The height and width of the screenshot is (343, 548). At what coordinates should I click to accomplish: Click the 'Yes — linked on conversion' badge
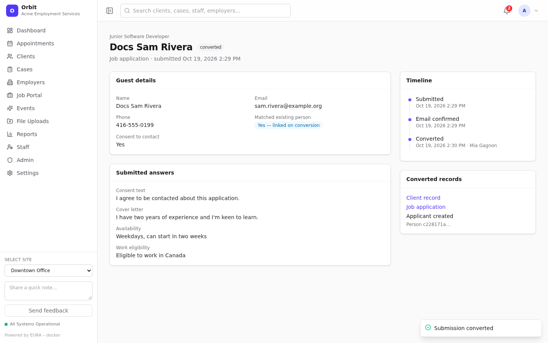[288, 125]
